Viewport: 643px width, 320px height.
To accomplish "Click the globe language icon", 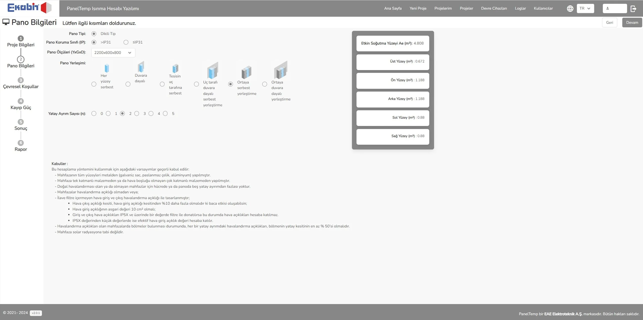I will [x=570, y=9].
